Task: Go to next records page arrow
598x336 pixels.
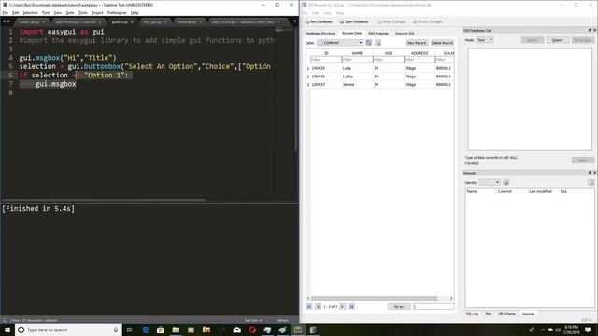Action: click(343, 307)
